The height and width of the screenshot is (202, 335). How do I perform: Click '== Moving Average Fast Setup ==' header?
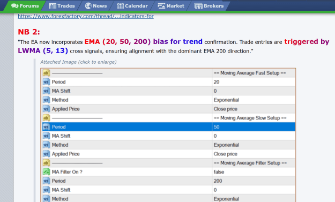[x=250, y=73]
